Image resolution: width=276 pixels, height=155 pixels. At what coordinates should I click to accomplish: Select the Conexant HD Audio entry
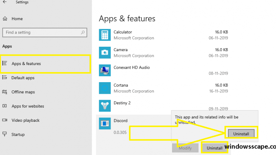[x=131, y=68]
